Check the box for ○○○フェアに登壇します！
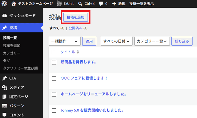 pos(54,78)
